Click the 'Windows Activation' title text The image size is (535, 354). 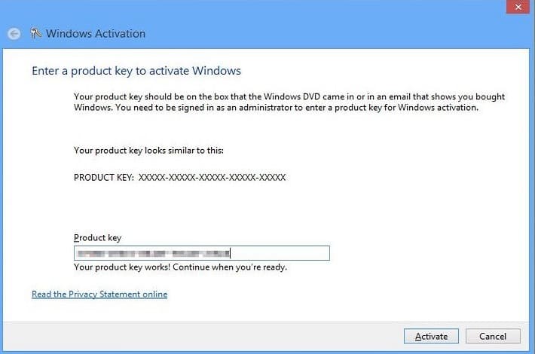tap(96, 33)
